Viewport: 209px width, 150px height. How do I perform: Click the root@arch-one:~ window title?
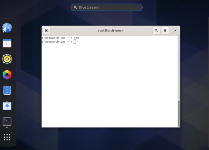tap(111, 31)
